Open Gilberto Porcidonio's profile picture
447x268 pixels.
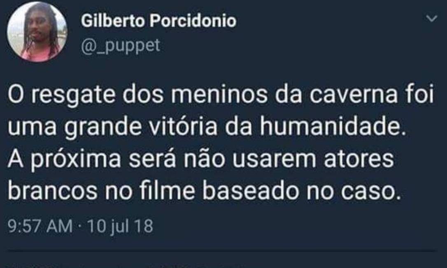click(37, 32)
